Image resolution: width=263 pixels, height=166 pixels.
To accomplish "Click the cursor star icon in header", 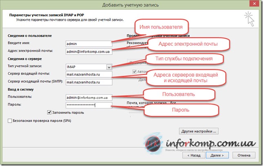I will click(x=250, y=17).
